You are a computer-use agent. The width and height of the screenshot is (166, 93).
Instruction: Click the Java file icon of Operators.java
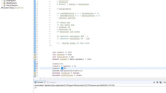coord(4,3)
